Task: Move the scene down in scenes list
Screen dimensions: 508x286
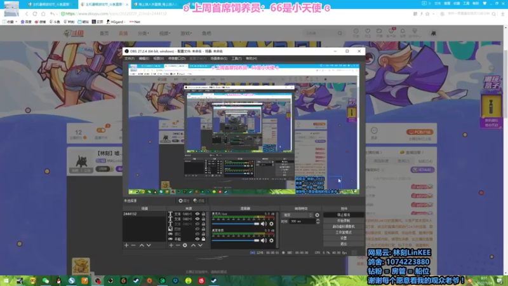Action: [149, 245]
